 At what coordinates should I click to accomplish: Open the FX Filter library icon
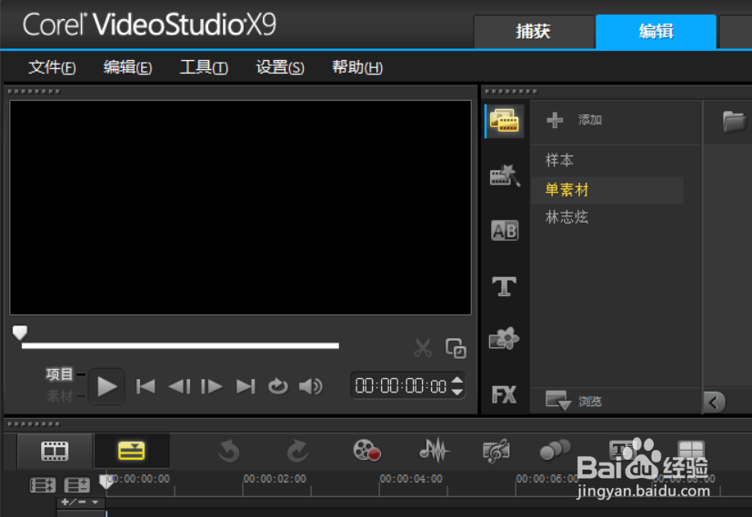coord(504,394)
